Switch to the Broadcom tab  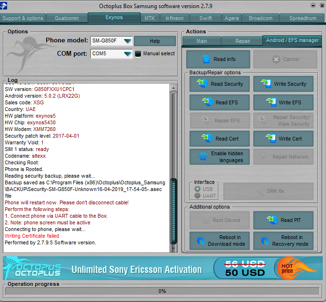click(261, 18)
